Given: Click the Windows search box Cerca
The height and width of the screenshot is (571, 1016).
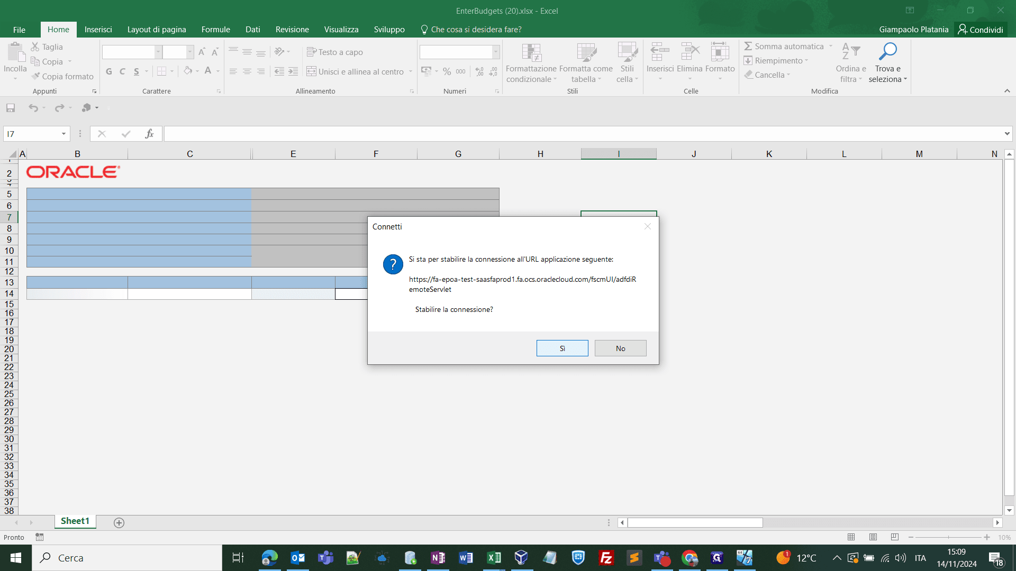Looking at the screenshot, I should tap(127, 558).
